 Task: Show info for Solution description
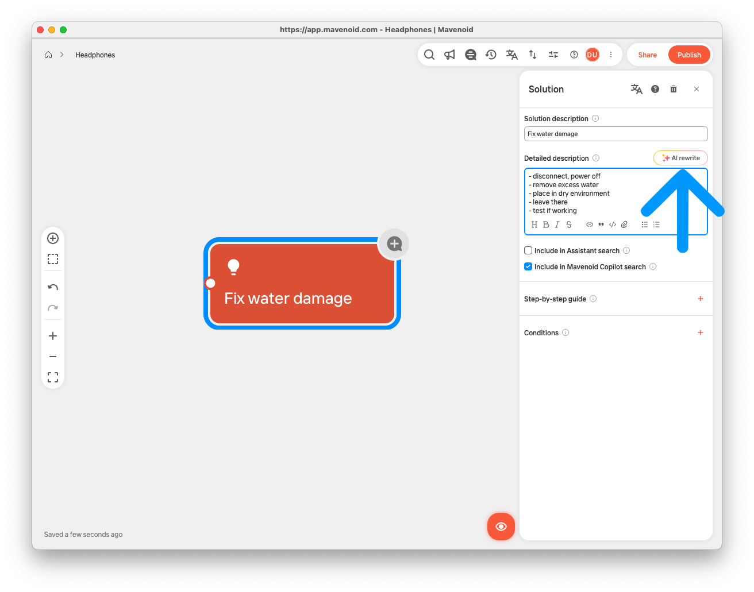pos(595,118)
